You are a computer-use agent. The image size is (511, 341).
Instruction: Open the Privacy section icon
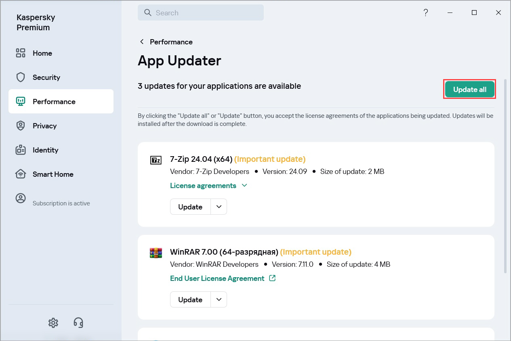click(21, 126)
